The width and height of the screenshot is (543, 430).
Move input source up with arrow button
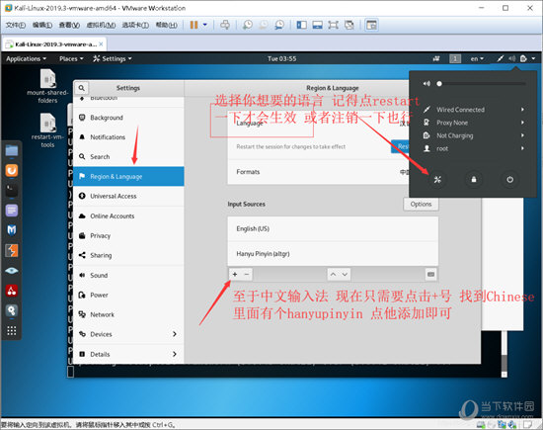pos(333,274)
